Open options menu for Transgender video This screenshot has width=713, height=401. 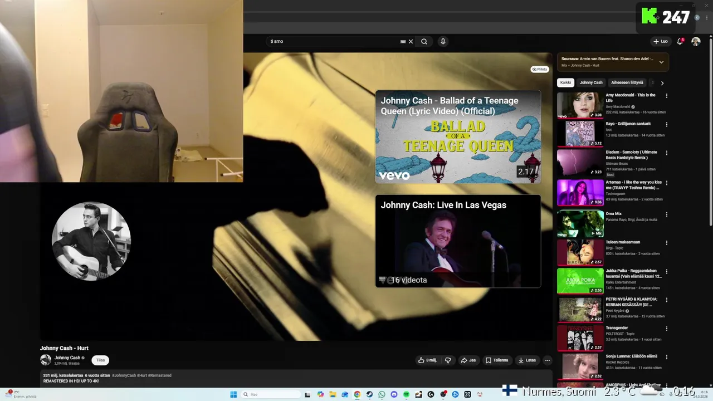coord(666,329)
